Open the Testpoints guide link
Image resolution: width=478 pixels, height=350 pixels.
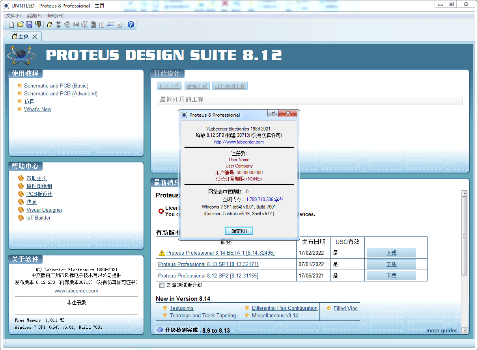[182, 308]
